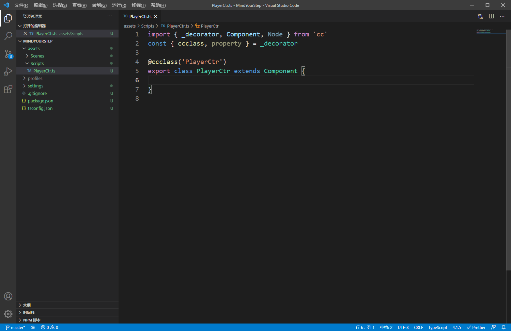Open the notifications bell
Viewport: 511px width, 331px height.
(x=504, y=327)
